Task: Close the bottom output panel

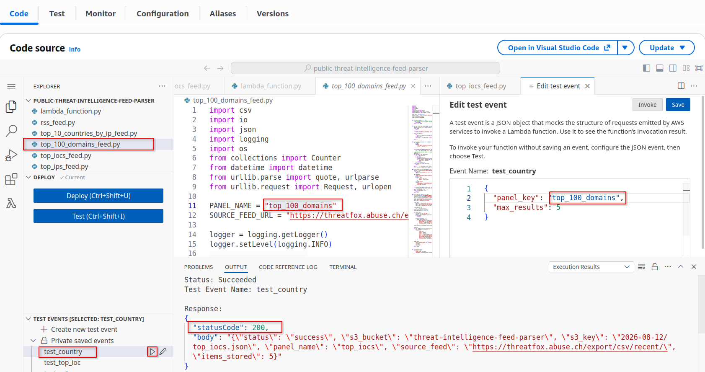Action: coord(694,267)
